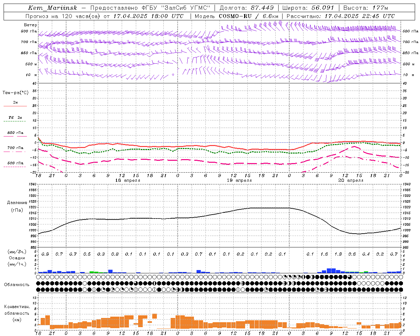Click the Тем-ра(°C) axis title

click(15, 93)
